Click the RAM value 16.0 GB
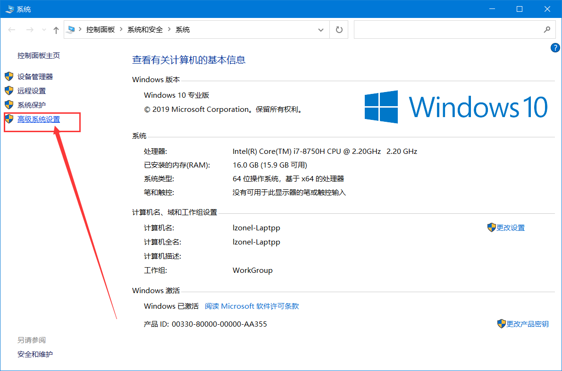Viewport: 562px width, 371px height. point(270,165)
